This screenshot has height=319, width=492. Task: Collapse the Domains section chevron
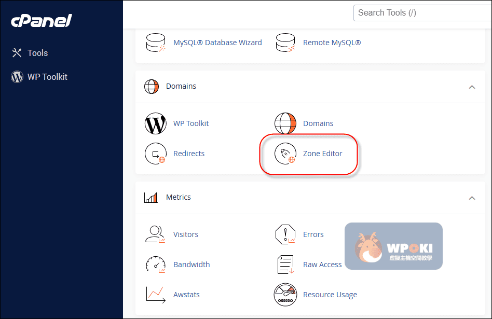coord(472,87)
